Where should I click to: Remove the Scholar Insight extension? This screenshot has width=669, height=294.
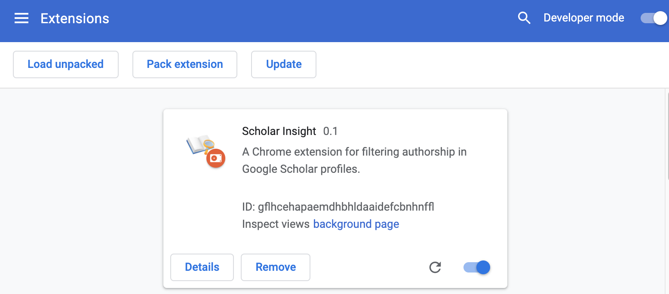point(276,267)
